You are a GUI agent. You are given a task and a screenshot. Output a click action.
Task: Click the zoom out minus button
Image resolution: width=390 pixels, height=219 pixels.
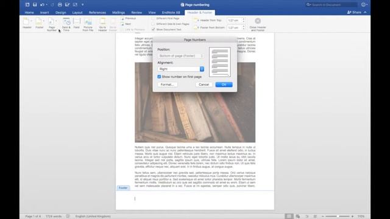tap(322, 217)
